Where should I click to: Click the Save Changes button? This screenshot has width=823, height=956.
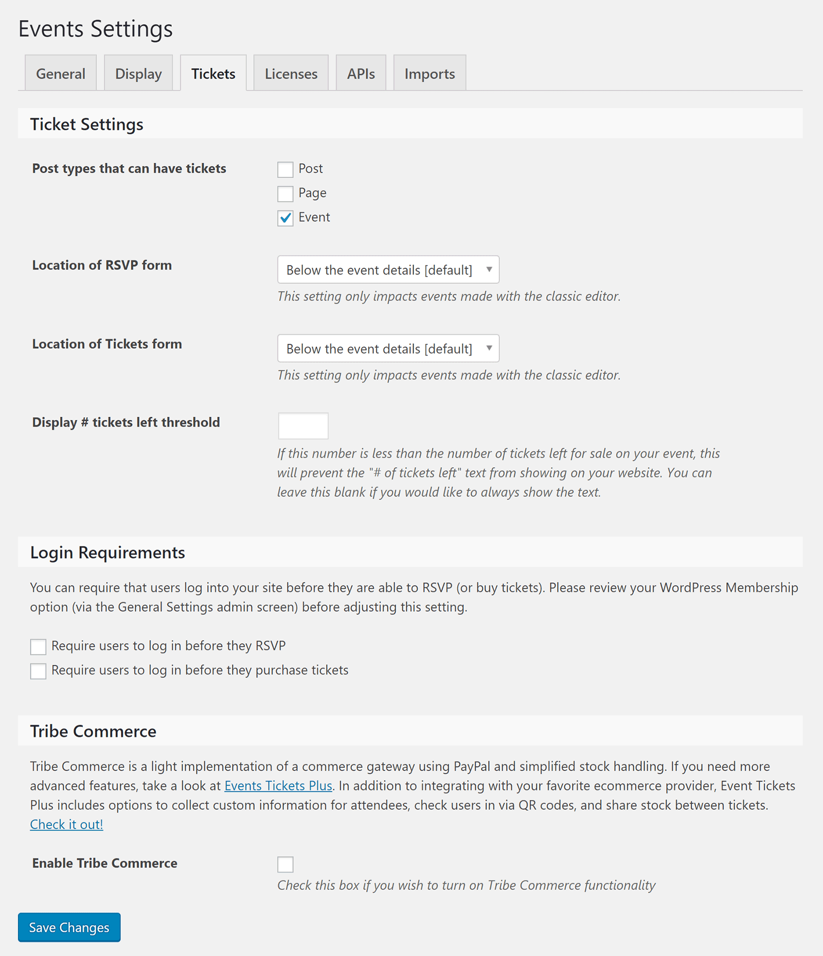tap(69, 927)
